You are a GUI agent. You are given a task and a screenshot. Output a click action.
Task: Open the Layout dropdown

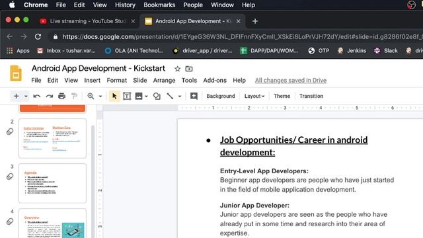pyautogui.click(x=254, y=96)
